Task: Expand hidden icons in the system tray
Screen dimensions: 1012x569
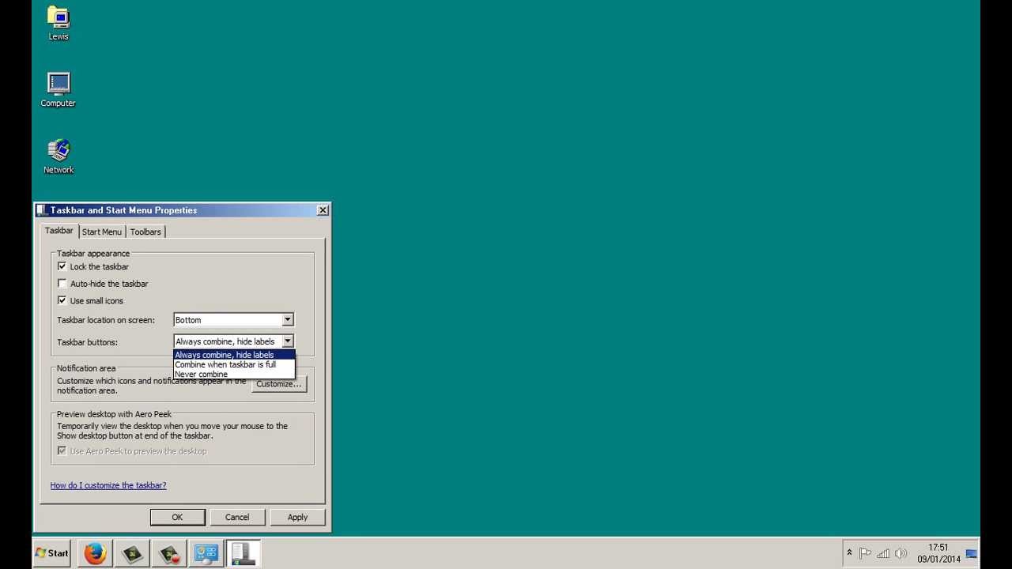Action: pyautogui.click(x=849, y=553)
